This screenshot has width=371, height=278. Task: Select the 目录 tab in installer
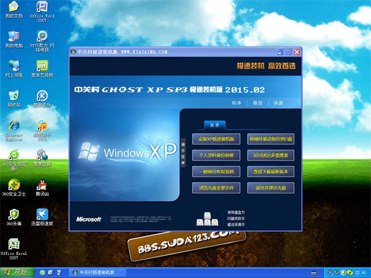(214, 125)
